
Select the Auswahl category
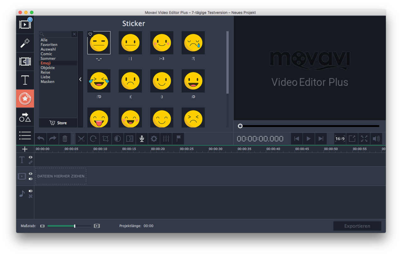pos(48,49)
